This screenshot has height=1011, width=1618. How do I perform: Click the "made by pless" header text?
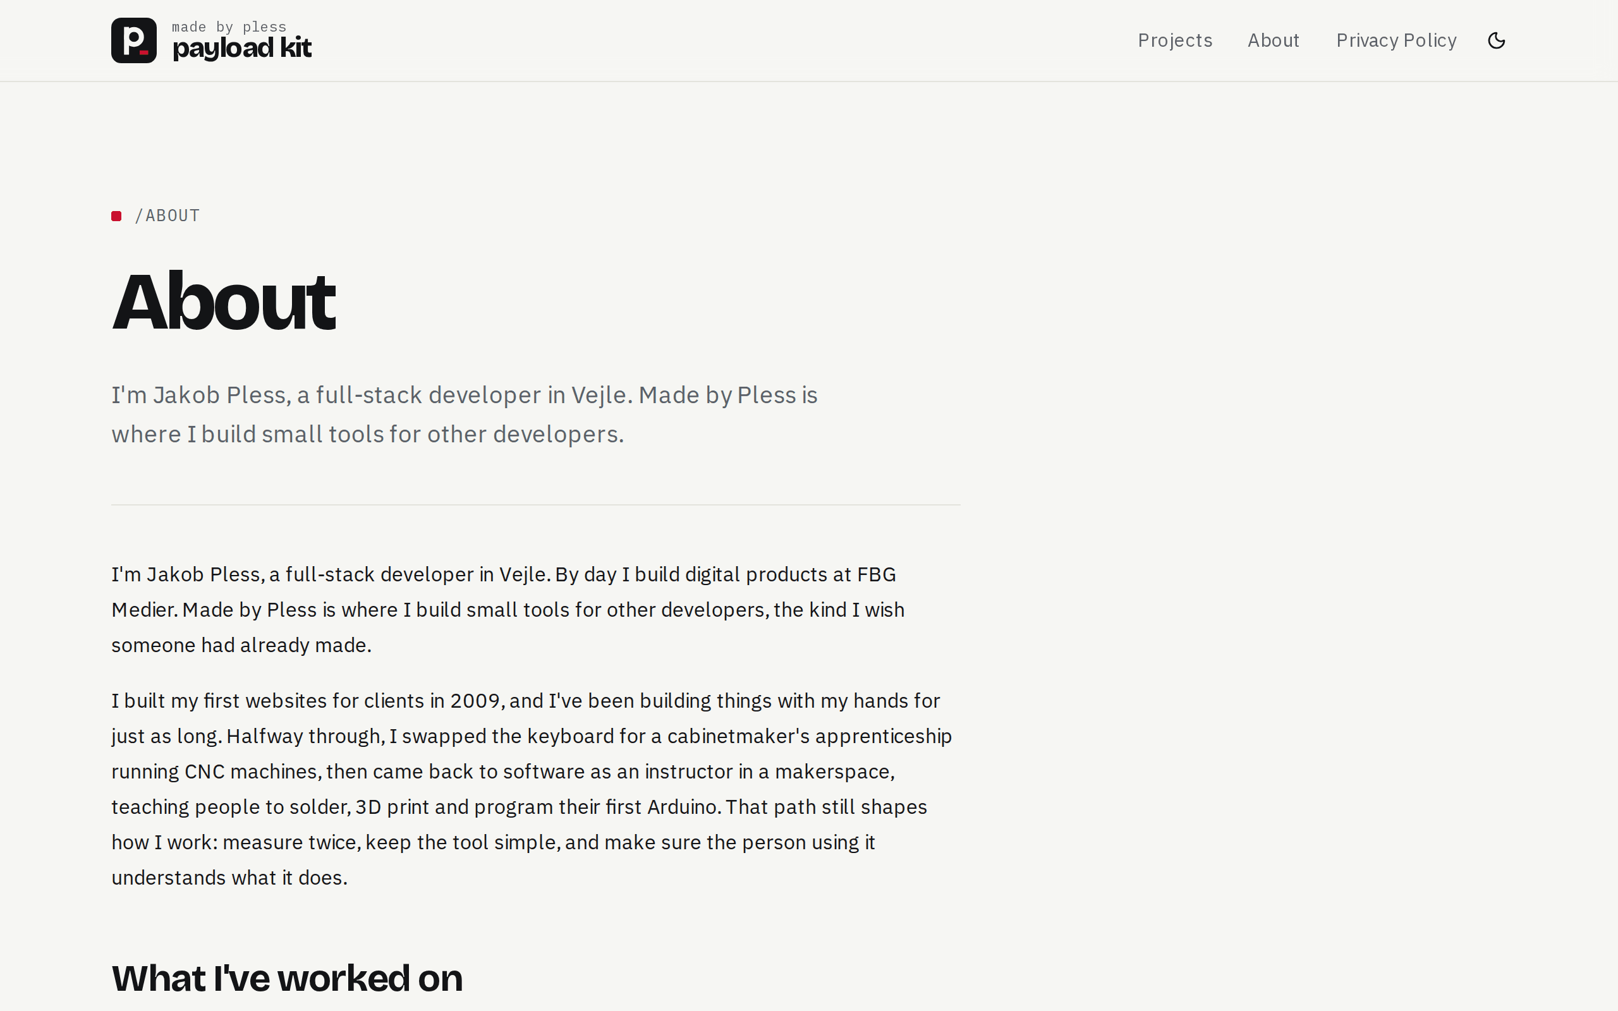point(229,27)
